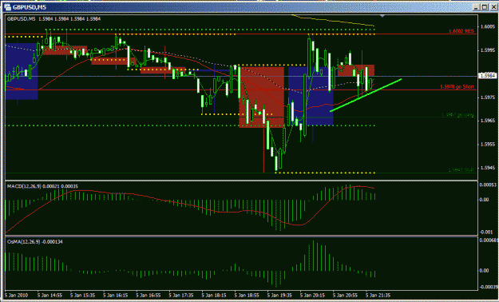
Task: Click the '5 Jan 16:15' time label
Action: tap(115, 296)
